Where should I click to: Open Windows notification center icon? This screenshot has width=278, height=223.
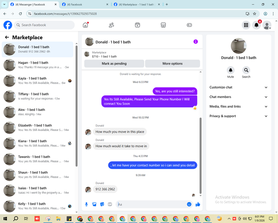coord(271,219)
